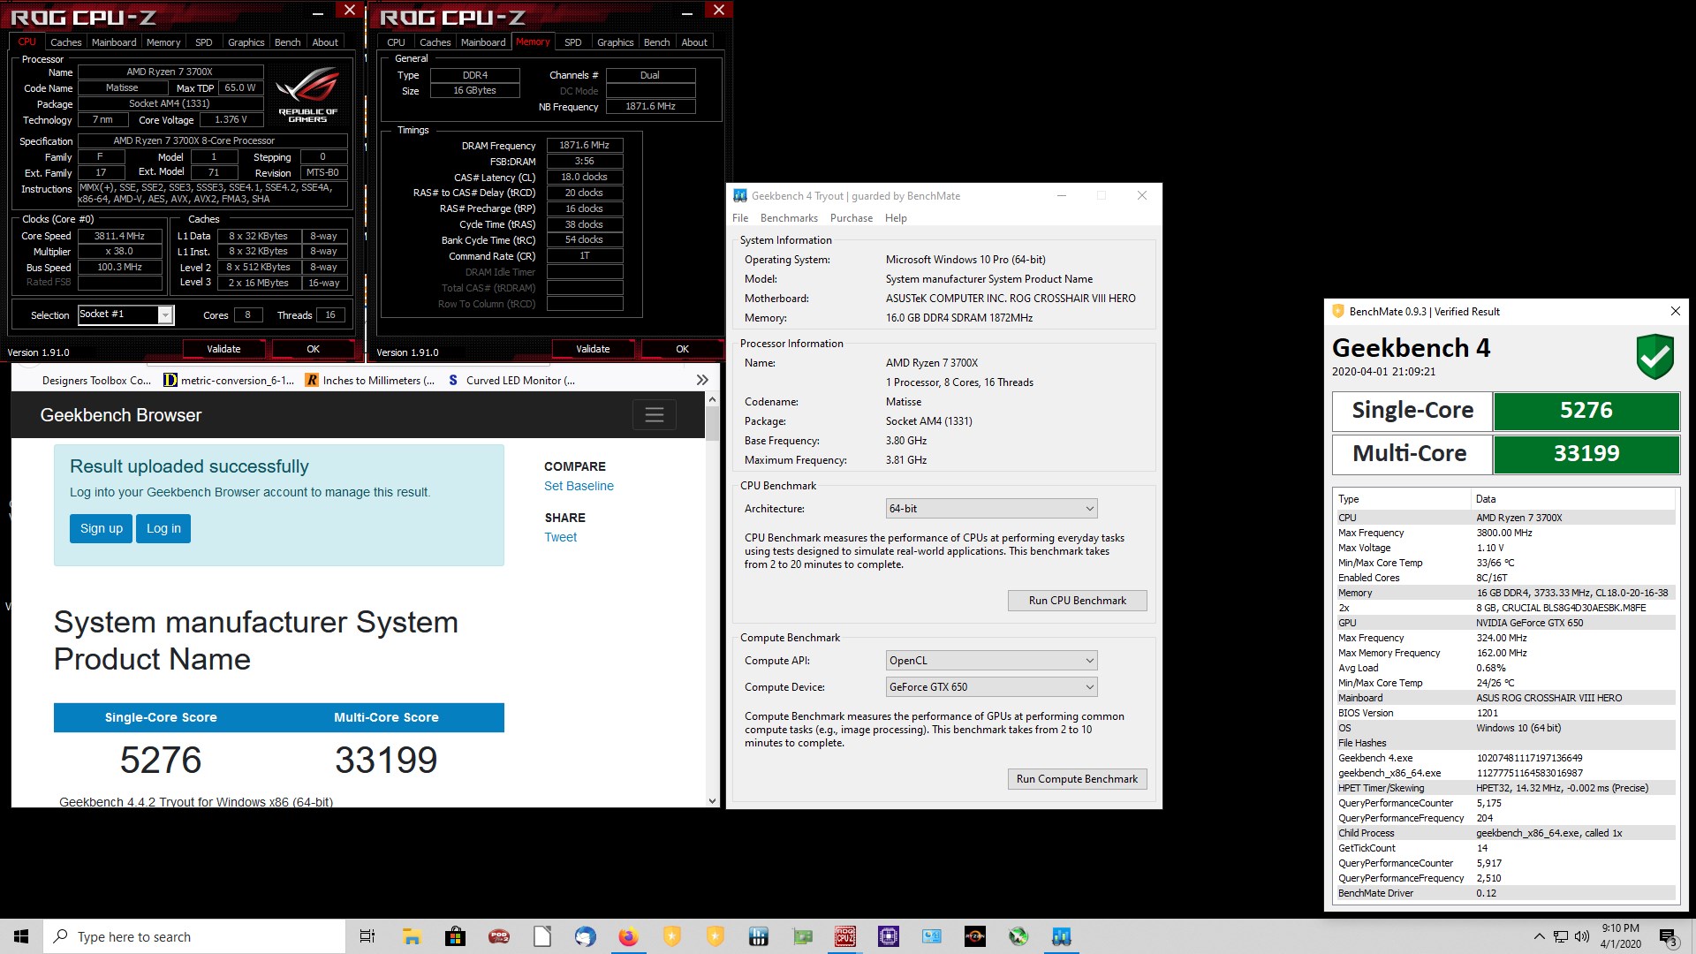Screen dimensions: 1696x954
Task: Click the Core Speed value 3811.4 MHz
Action: (x=119, y=236)
